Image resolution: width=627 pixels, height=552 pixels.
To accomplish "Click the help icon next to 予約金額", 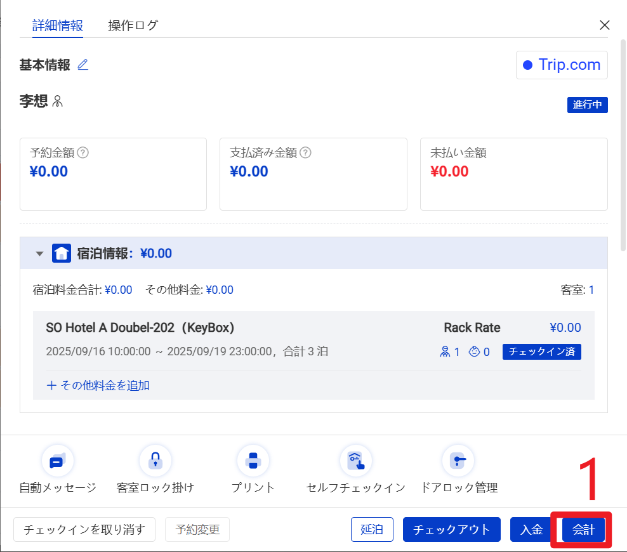I will click(x=82, y=153).
